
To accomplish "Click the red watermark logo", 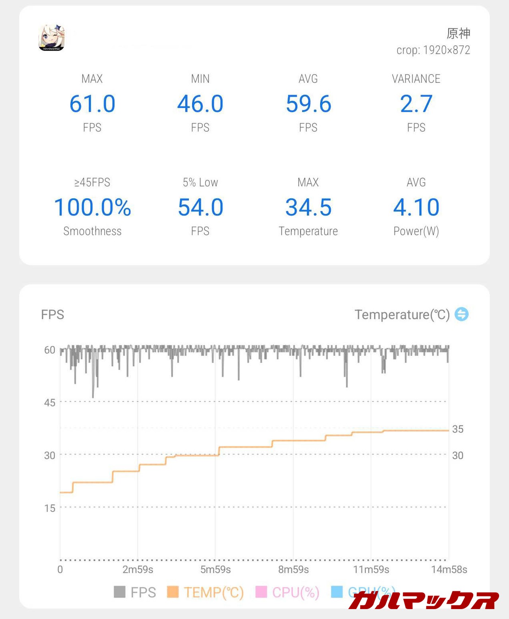I will click(423, 600).
